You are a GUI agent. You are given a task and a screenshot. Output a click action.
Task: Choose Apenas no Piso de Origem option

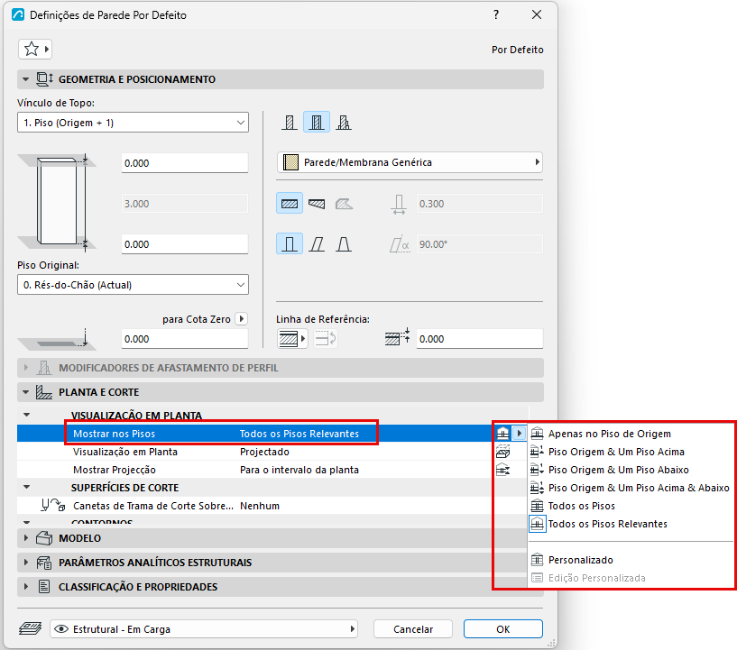(631, 434)
